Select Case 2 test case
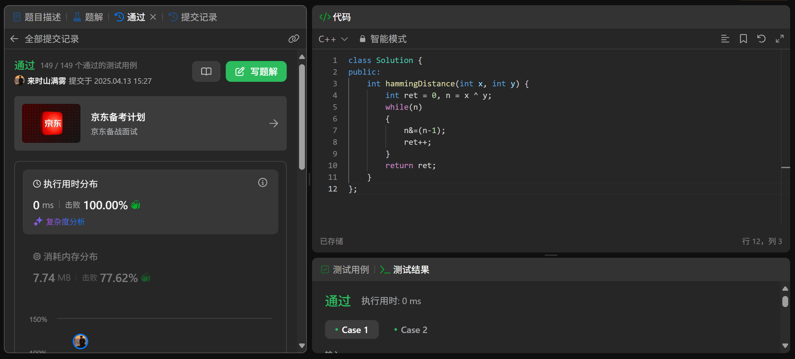This screenshot has width=795, height=359. 411,330
